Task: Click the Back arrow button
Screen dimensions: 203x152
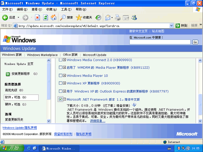Action: [x=5, y=18]
